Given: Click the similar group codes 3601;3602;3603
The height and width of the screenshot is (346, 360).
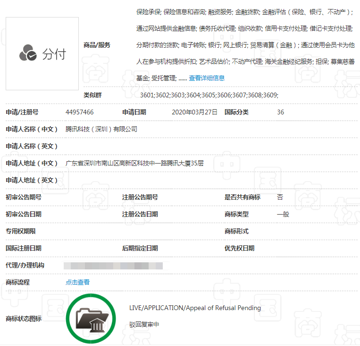Looking at the screenshot, I should tap(163, 95).
